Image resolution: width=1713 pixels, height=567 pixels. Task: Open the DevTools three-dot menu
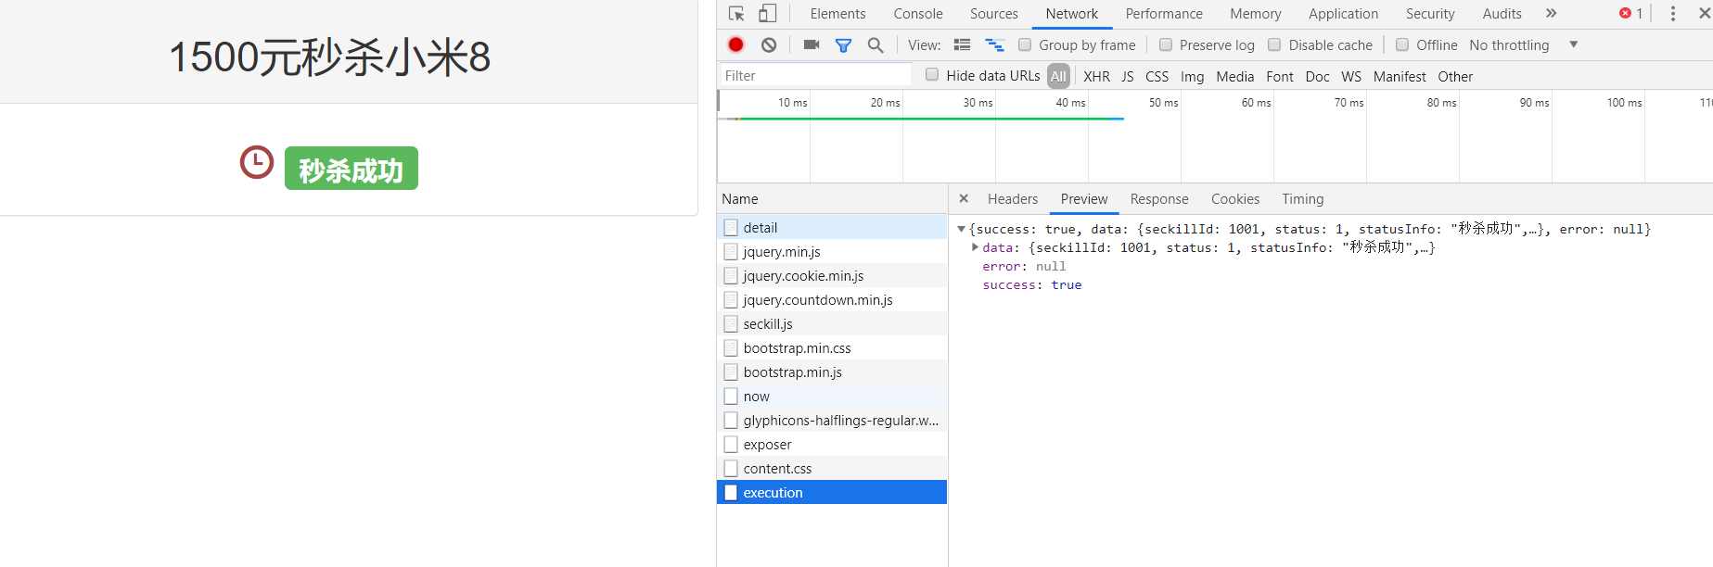(x=1673, y=14)
